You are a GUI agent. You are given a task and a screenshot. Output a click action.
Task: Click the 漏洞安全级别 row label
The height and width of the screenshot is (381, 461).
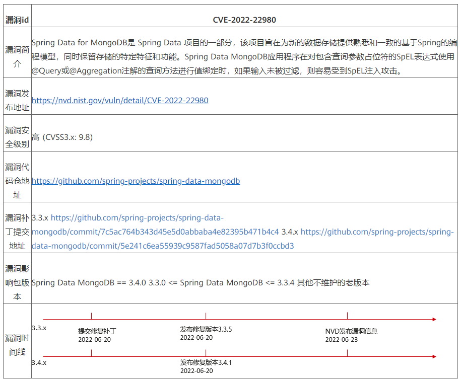[17, 137]
